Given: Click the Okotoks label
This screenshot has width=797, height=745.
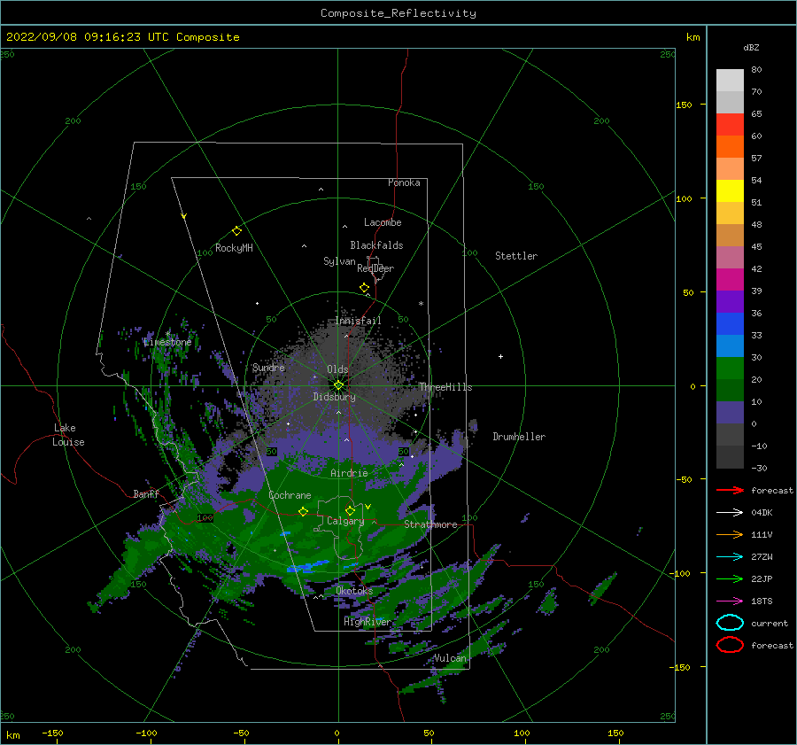Looking at the screenshot, I should click(354, 591).
